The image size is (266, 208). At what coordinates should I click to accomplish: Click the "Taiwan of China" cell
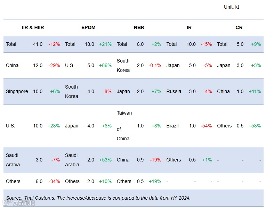(124, 126)
